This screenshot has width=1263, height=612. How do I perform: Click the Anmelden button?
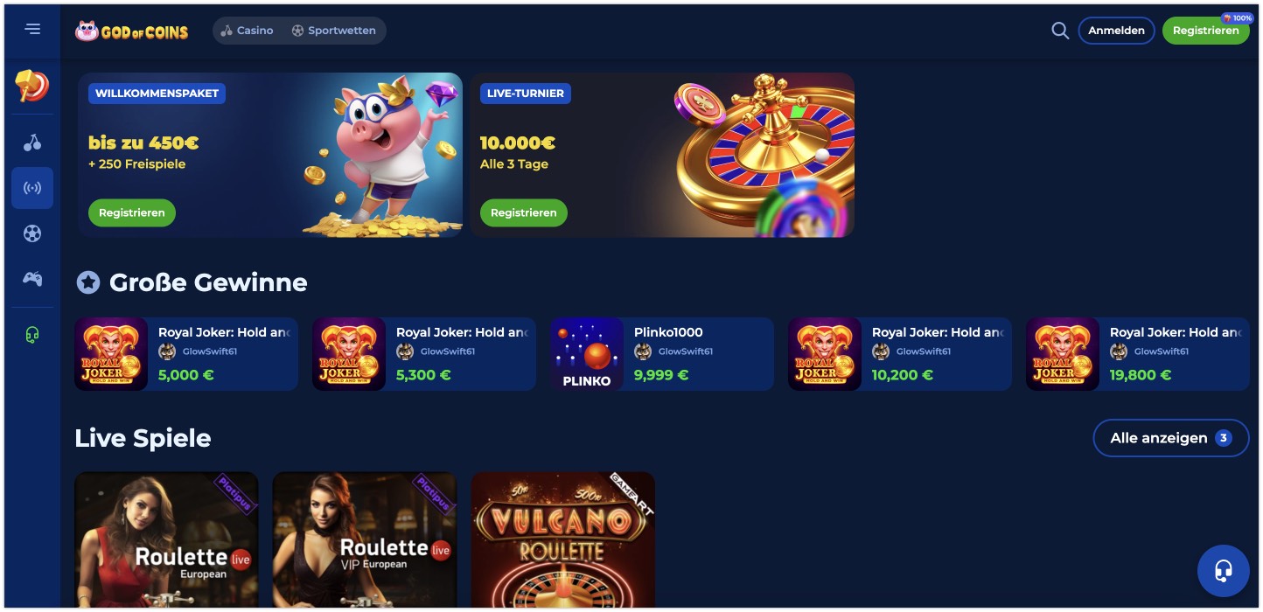pyautogui.click(x=1116, y=31)
